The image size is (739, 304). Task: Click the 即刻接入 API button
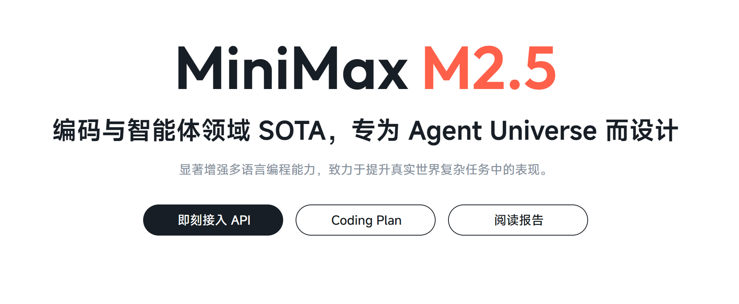(x=213, y=220)
